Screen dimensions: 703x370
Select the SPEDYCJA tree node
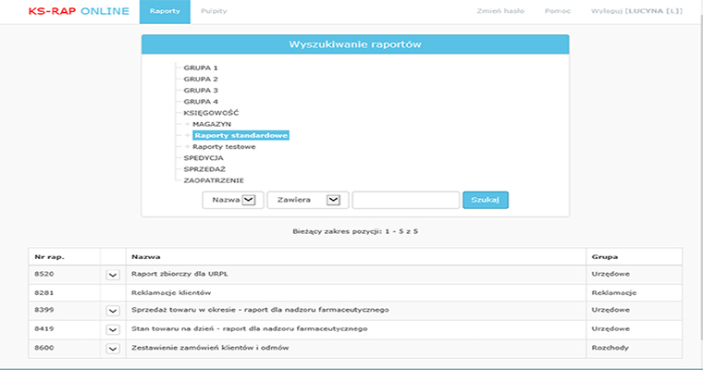click(203, 158)
